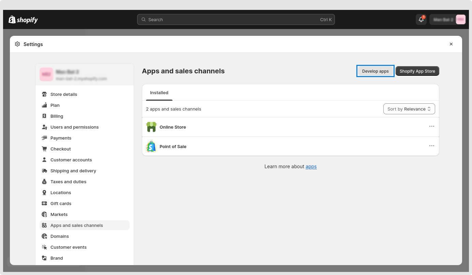Go to Markets settings

pos(85,214)
